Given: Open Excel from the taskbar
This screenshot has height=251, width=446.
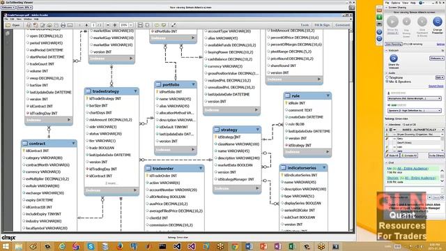Looking at the screenshot, I should [x=291, y=246].
